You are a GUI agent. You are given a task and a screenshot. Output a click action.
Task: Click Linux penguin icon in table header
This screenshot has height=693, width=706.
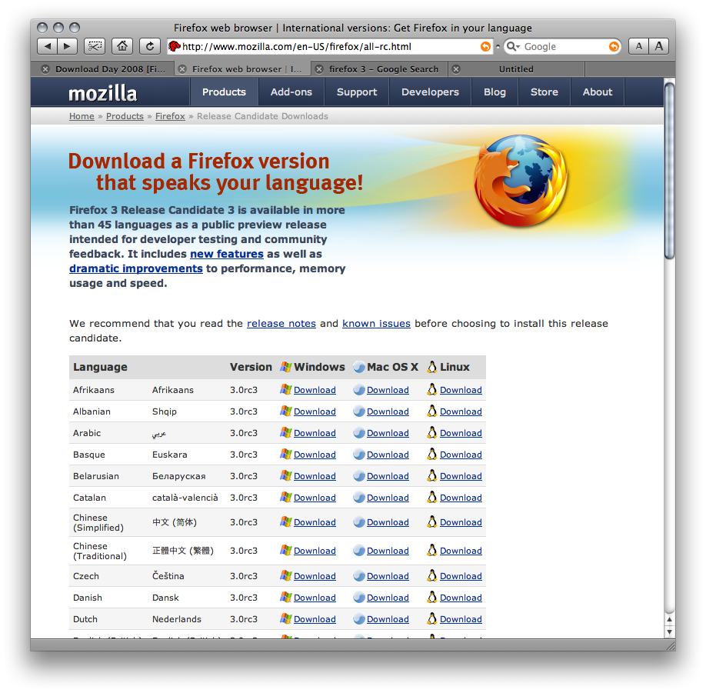click(x=431, y=367)
